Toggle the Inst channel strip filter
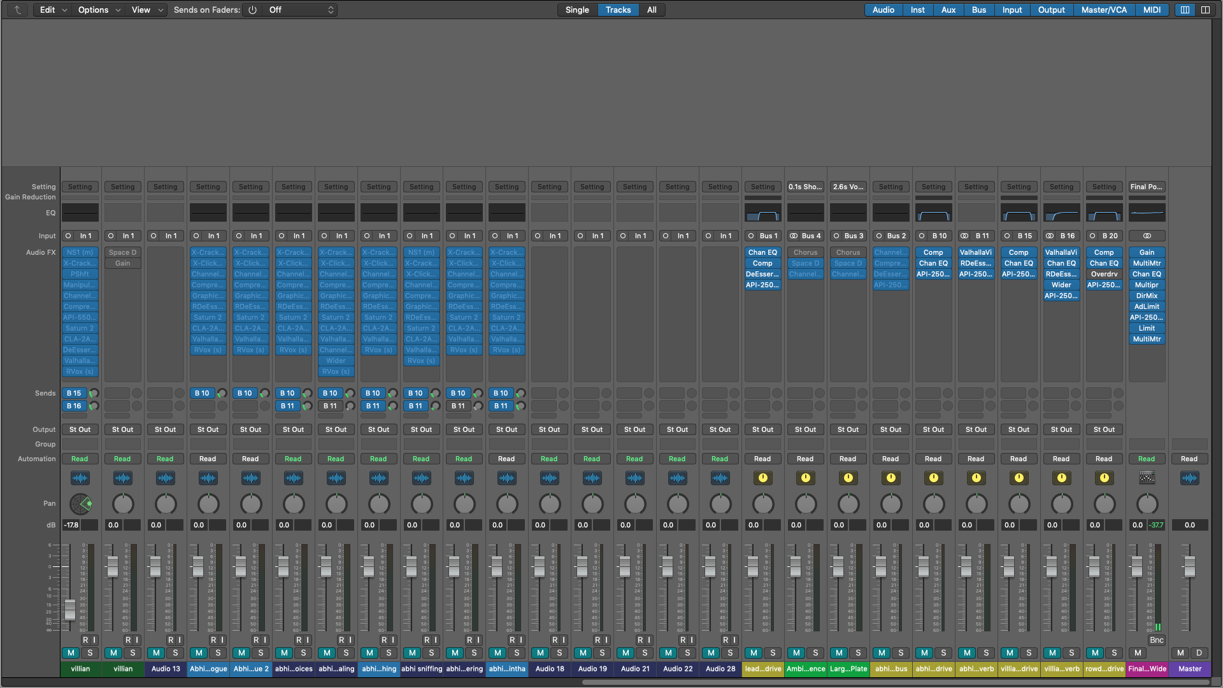The image size is (1223, 688). click(917, 10)
